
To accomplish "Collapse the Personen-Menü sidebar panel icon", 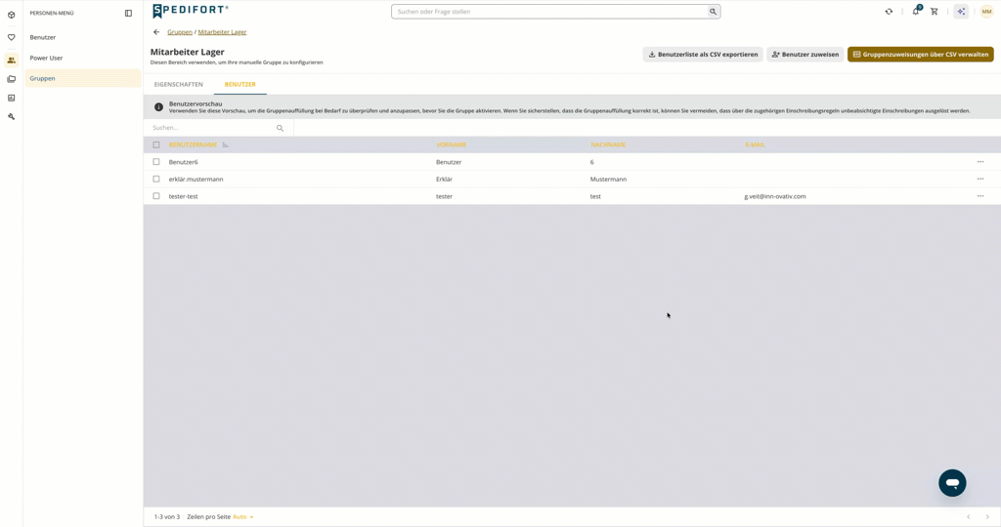I will 128,14.
